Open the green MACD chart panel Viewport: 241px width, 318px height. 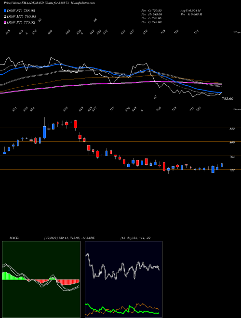pos(41,279)
